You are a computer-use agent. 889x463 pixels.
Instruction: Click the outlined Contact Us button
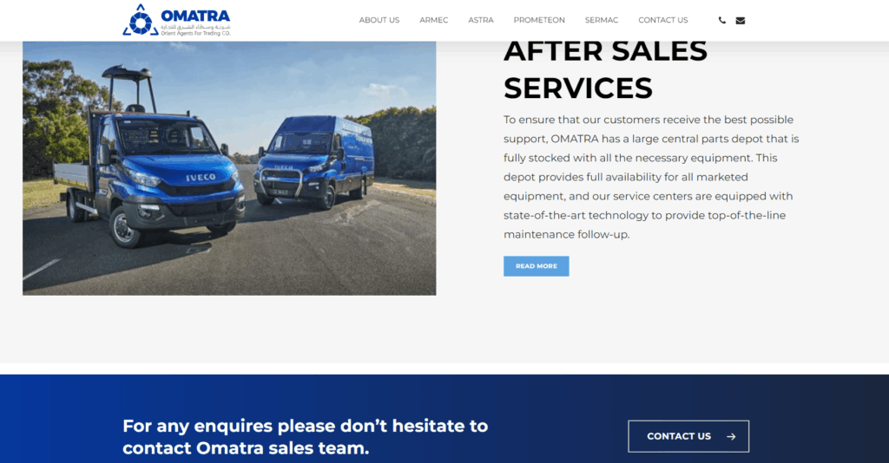[688, 436]
